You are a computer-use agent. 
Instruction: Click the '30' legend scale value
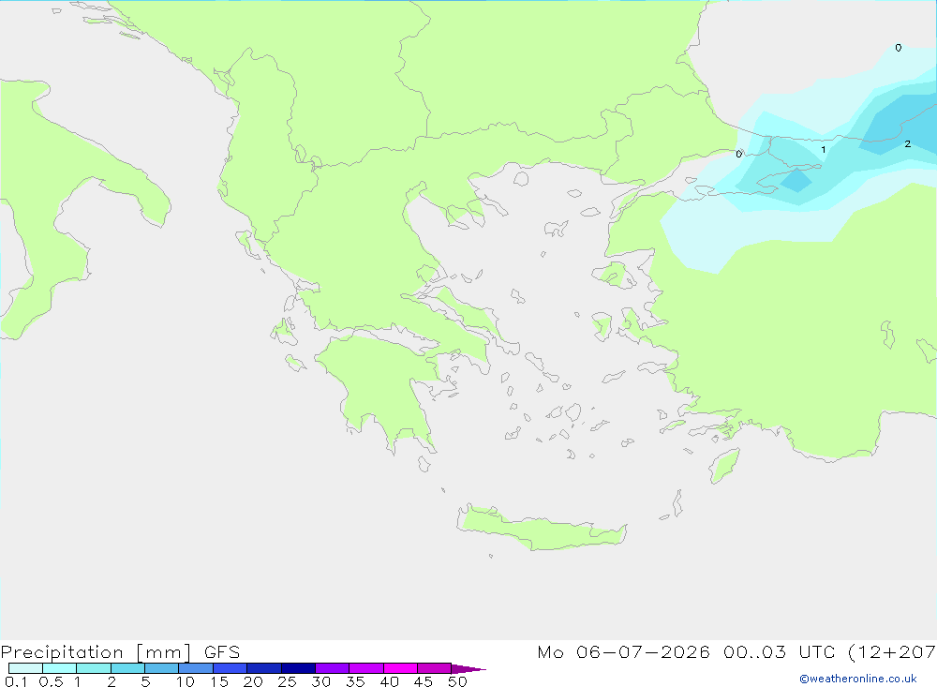point(320,681)
